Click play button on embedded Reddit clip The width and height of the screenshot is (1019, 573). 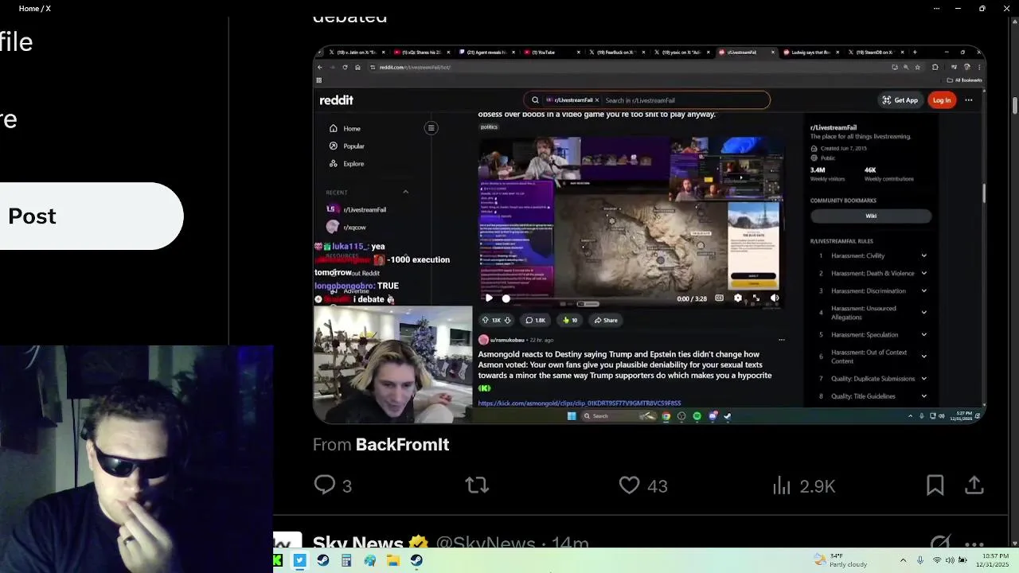pos(488,298)
